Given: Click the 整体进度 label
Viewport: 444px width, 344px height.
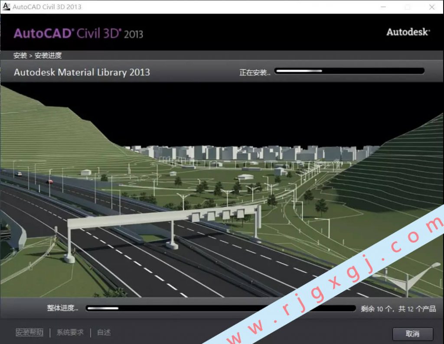Looking at the screenshot, I should 62,308.
